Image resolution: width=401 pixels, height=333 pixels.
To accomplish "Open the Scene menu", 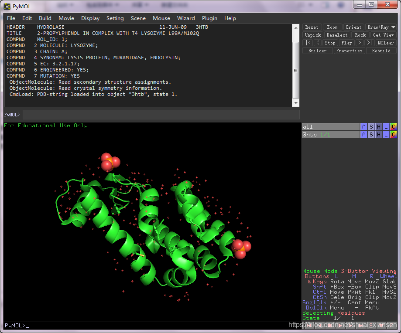I will [138, 18].
